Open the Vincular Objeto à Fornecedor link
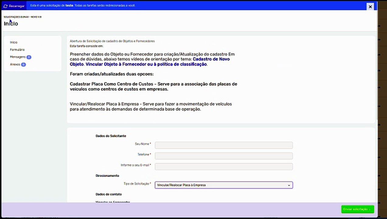 tap(146, 64)
